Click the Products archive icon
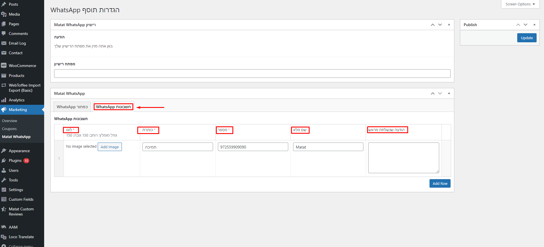Screen dimensions: 544x247 click(x=4, y=76)
